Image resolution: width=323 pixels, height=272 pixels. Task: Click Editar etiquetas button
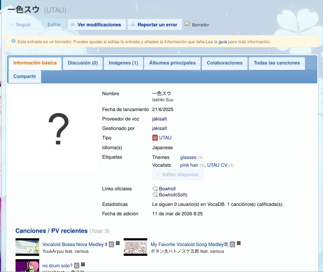178,174
